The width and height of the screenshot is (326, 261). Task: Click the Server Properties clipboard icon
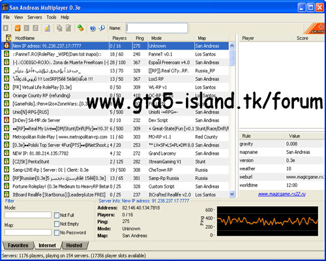click(68, 28)
